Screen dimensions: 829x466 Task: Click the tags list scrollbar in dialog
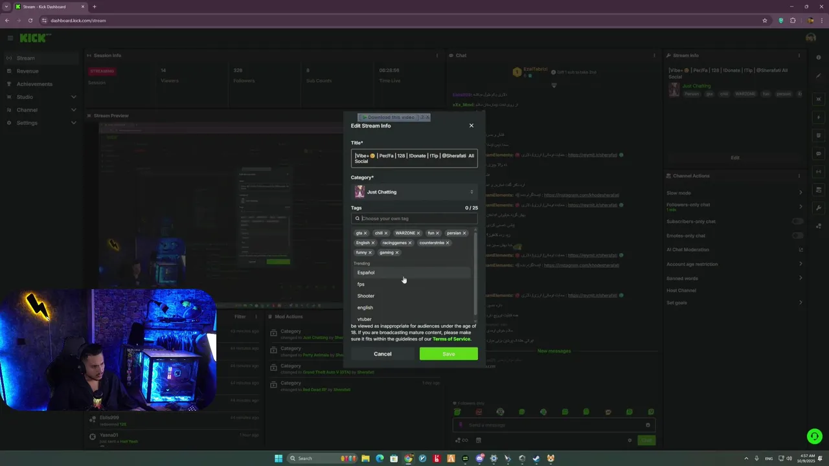point(475,273)
